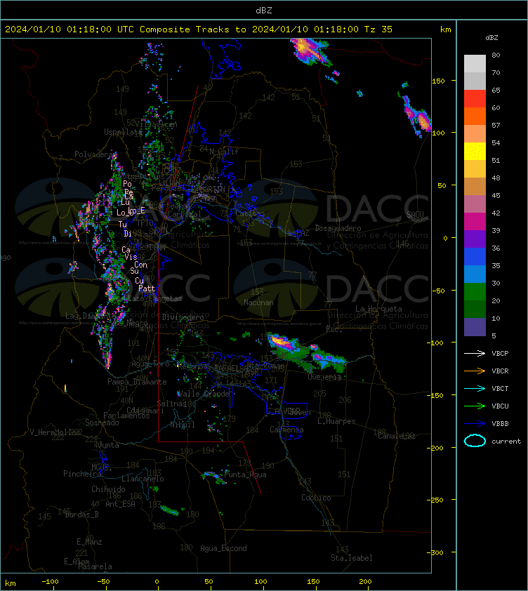The image size is (528, 591).
Task: Select the royal blue swatch in dBZ scale
Action: pyautogui.click(x=475, y=257)
